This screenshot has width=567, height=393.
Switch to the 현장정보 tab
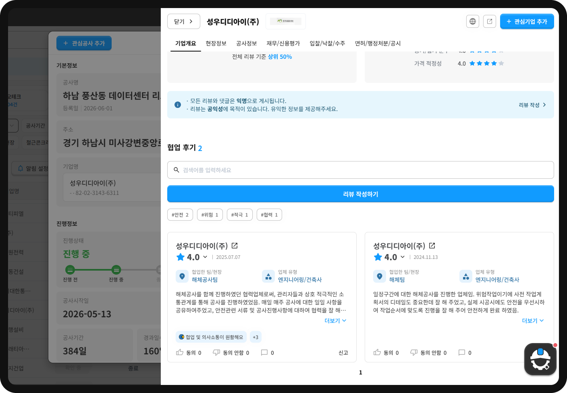pyautogui.click(x=216, y=43)
